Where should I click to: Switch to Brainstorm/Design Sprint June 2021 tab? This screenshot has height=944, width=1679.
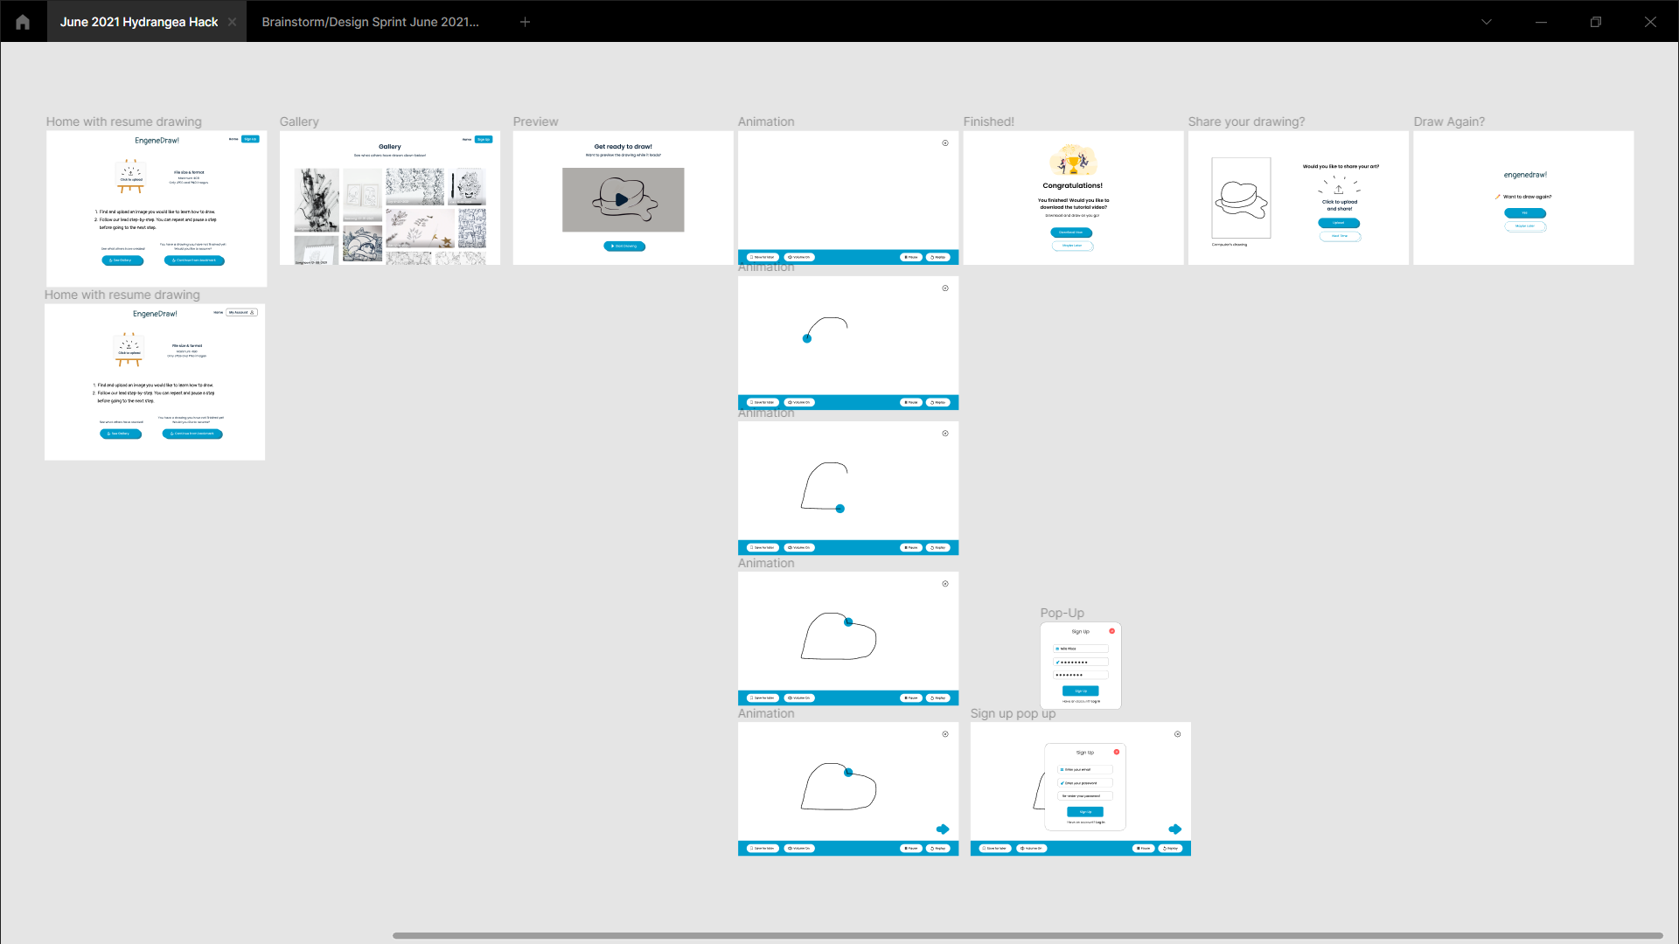point(370,22)
